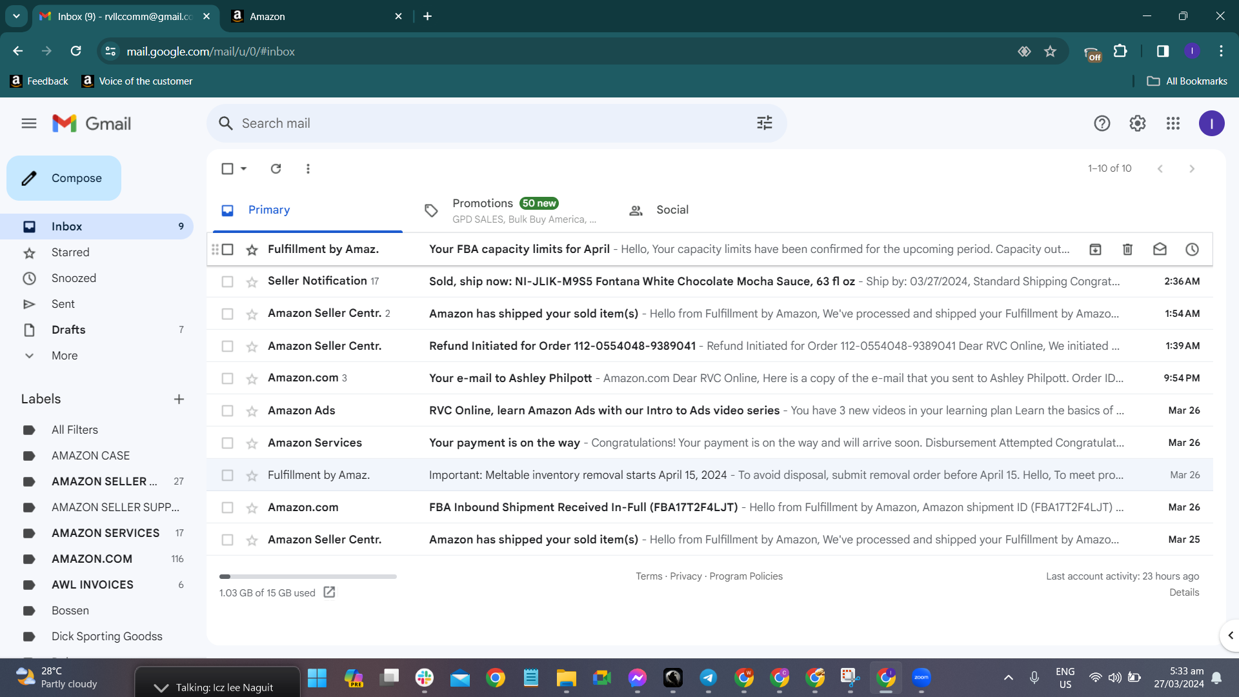Select the FBA Inbound Shipment Received email checkbox
The image size is (1239, 697).
tap(227, 507)
